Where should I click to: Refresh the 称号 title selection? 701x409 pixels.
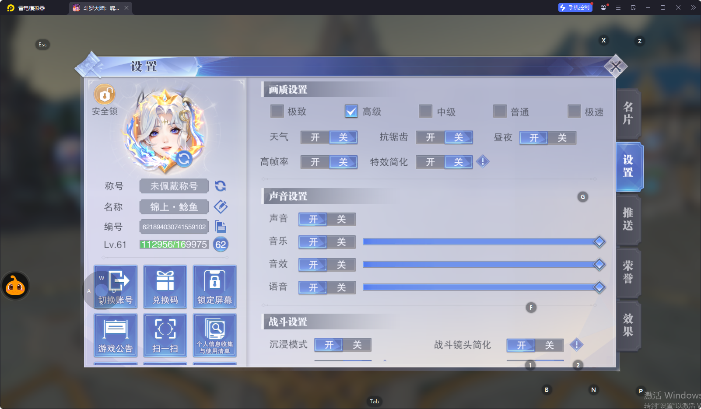point(221,186)
